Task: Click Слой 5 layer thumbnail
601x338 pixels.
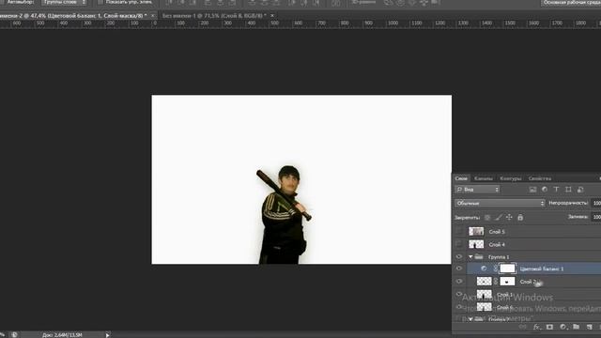Action: 476,231
